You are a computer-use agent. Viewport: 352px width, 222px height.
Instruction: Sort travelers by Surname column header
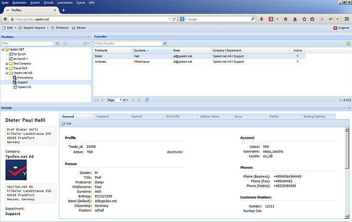152,51
